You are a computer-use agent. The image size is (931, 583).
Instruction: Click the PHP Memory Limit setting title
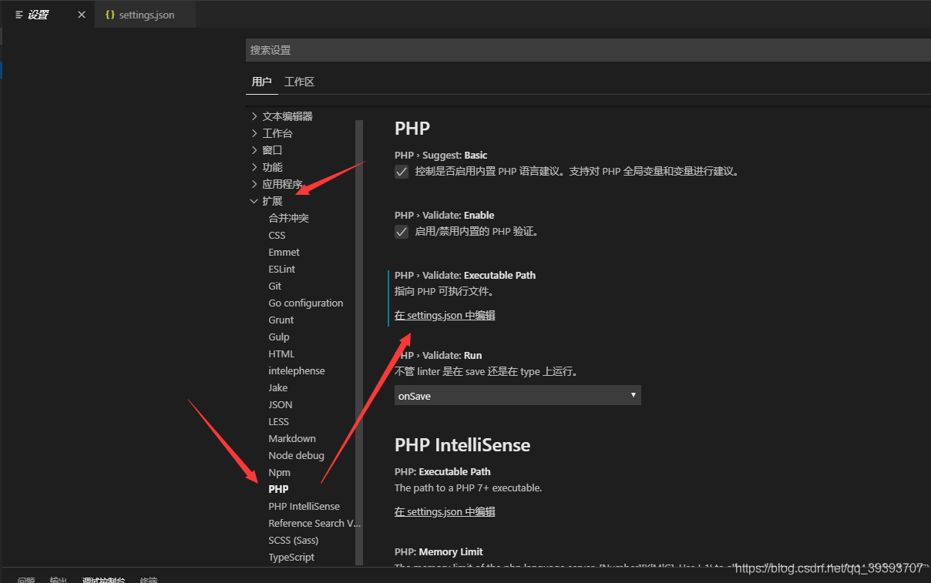point(439,551)
